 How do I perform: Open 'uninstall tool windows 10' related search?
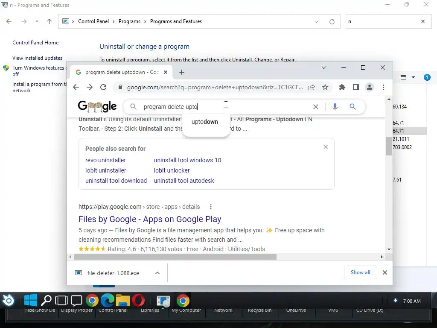(x=188, y=161)
